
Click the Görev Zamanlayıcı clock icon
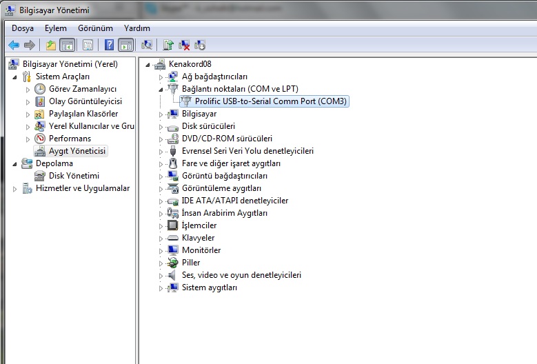pos(40,89)
